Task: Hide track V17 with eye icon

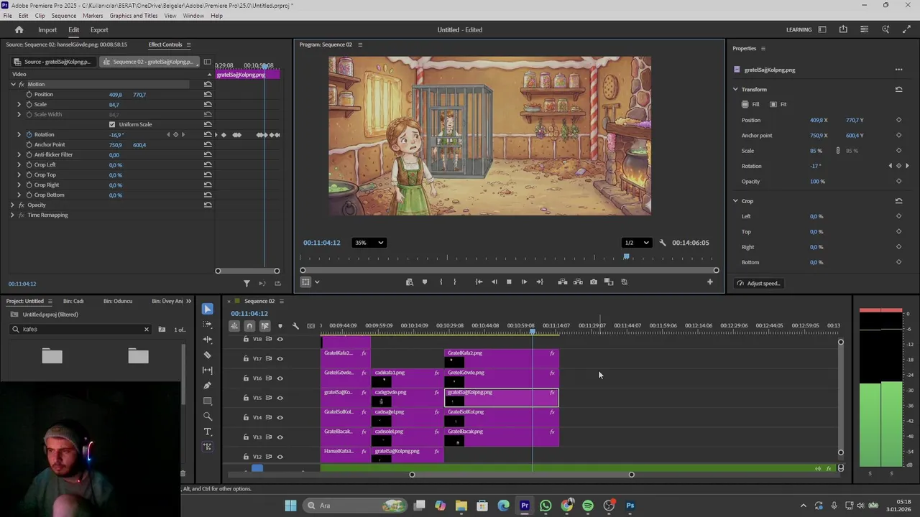Action: tap(280, 358)
